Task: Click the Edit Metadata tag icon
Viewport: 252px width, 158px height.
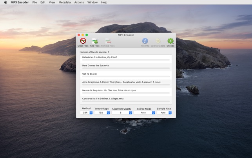Action: pos(158,41)
